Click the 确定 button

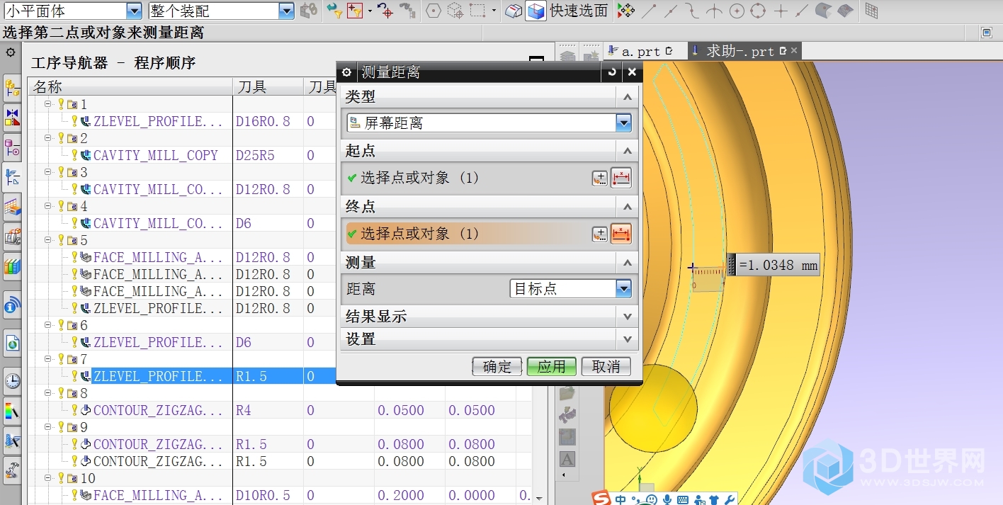coord(497,366)
